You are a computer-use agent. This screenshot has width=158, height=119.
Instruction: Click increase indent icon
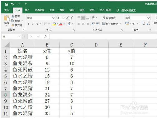98,24
